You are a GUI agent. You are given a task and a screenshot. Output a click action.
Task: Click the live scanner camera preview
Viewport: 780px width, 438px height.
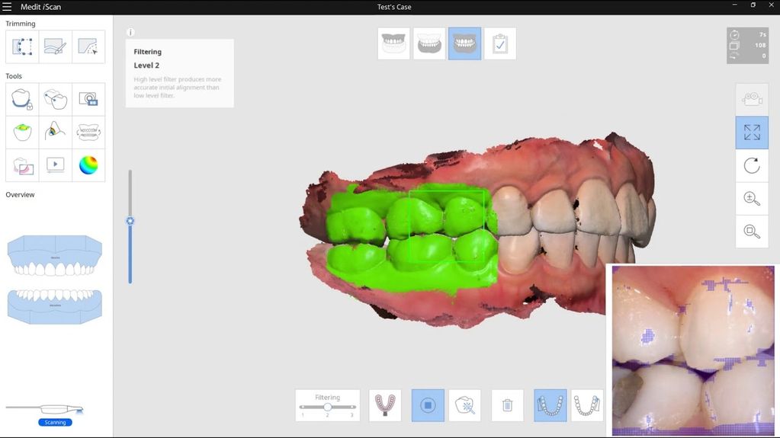[693, 350]
